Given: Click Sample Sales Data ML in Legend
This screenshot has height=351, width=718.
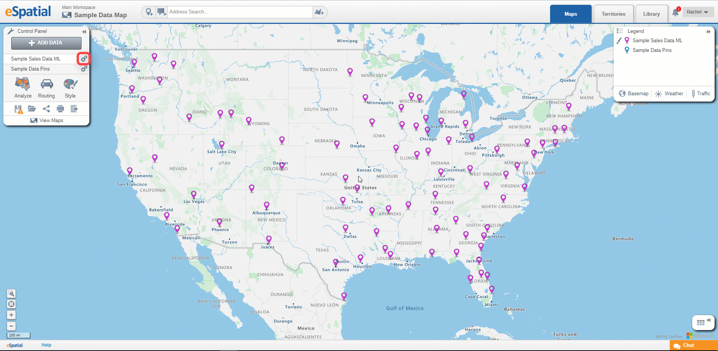Looking at the screenshot, I should pyautogui.click(x=657, y=40).
